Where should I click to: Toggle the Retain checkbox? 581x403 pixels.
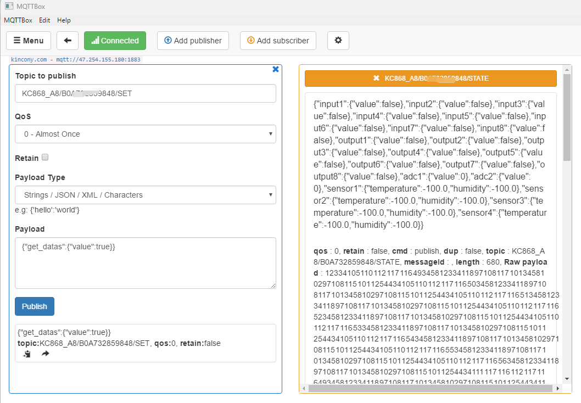click(46, 158)
